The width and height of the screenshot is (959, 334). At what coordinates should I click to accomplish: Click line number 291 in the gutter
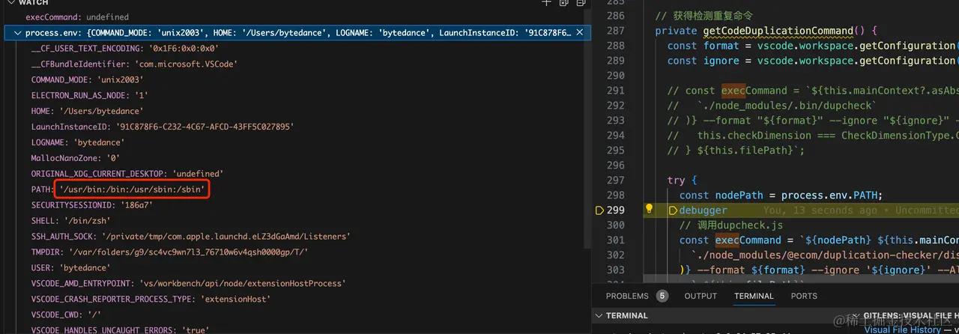point(615,91)
